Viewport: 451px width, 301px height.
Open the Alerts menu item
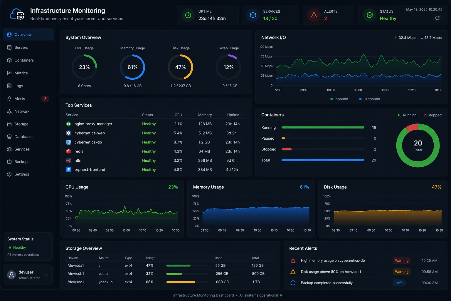click(28, 99)
